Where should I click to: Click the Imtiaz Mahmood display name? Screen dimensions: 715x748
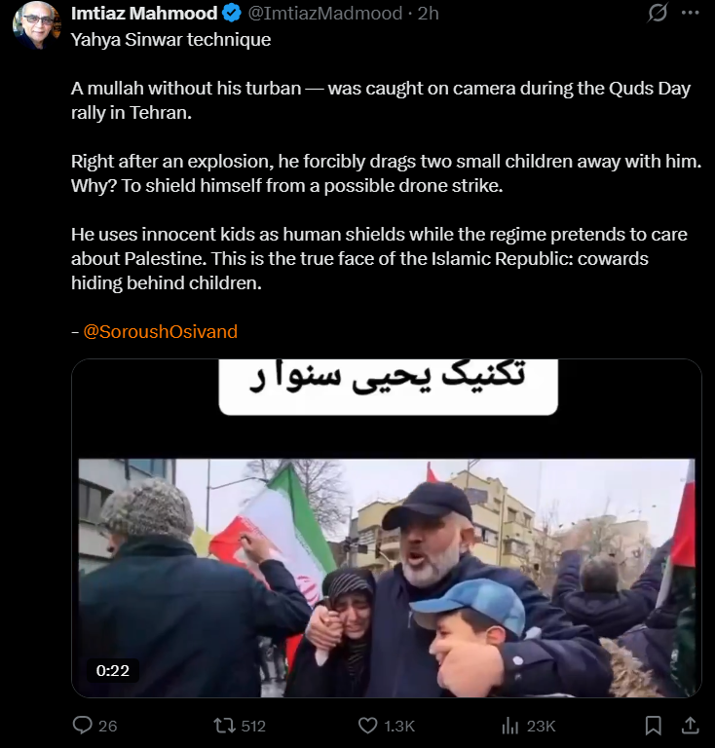click(x=144, y=14)
